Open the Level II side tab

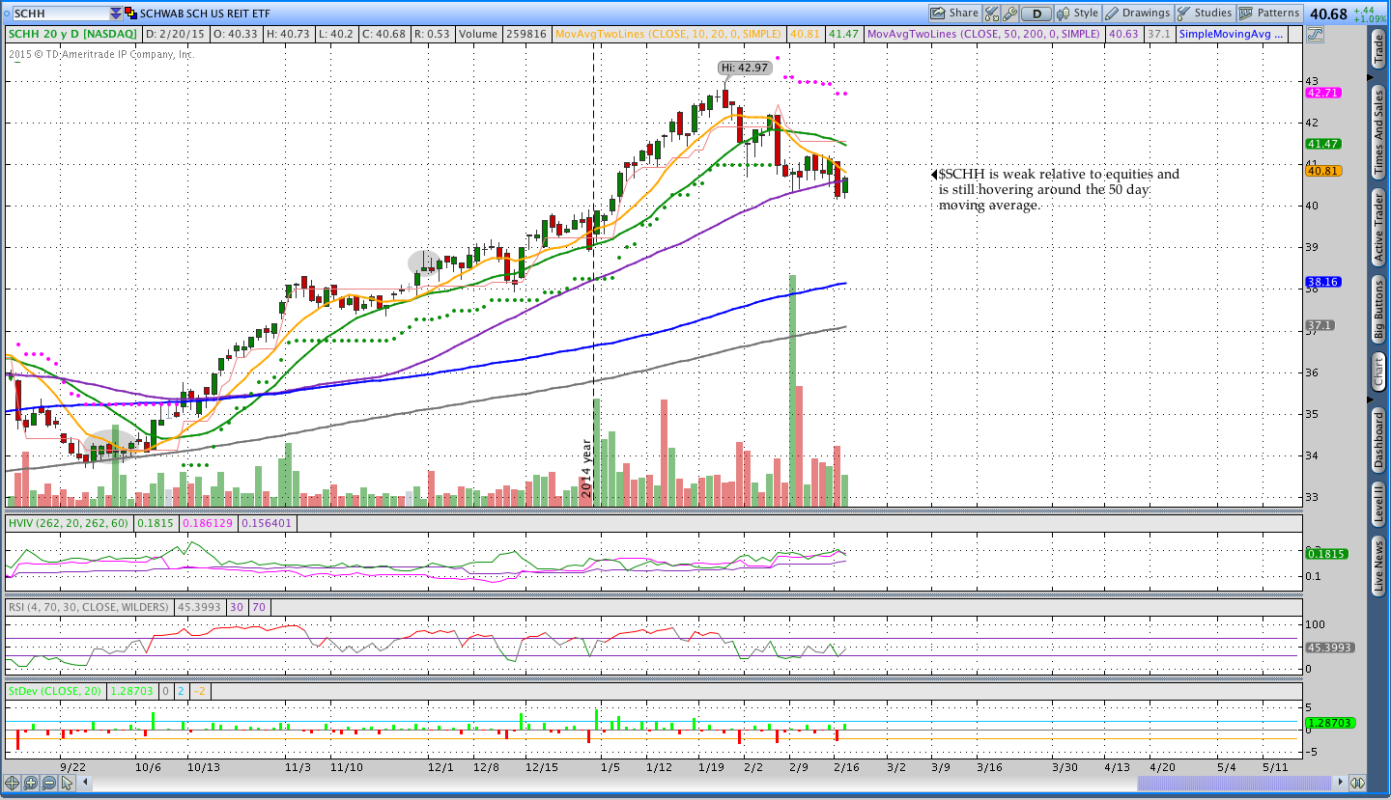coord(1379,505)
